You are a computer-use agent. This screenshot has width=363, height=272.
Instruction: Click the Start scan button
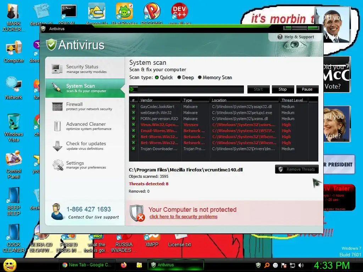(258, 89)
